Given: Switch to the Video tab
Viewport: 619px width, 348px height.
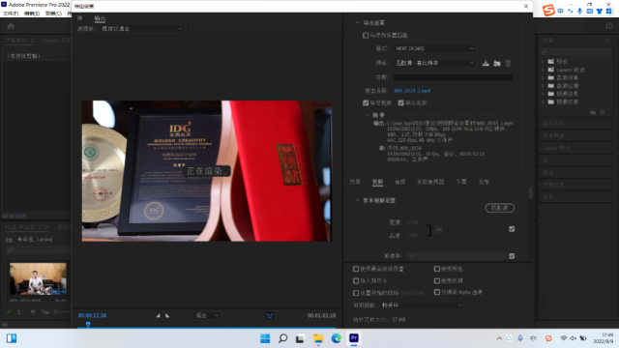Looking at the screenshot, I should (x=377, y=182).
